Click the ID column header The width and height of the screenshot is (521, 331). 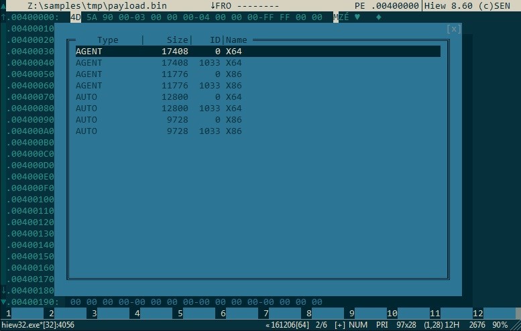215,40
